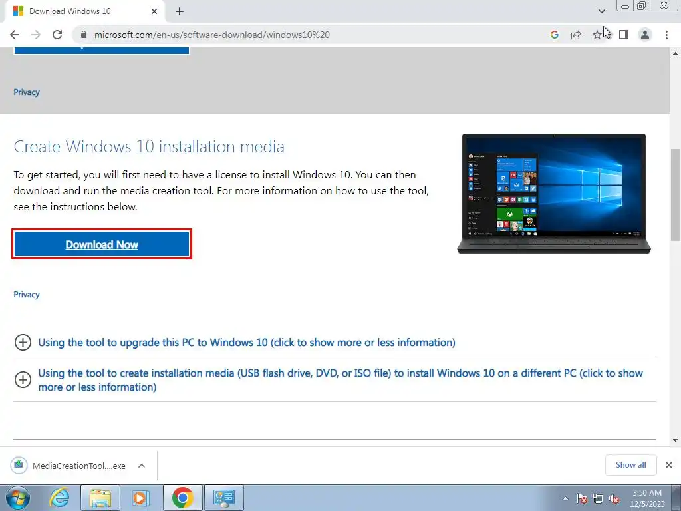Image resolution: width=681 pixels, height=511 pixels.
Task: Click Show all downloads
Action: point(630,465)
